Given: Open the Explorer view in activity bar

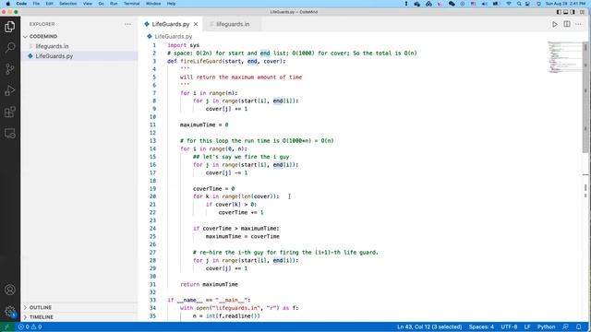Looking at the screenshot, I should (x=10, y=27).
